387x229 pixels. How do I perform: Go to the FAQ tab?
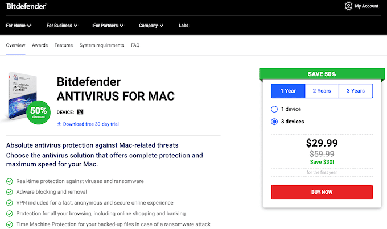[x=135, y=45]
